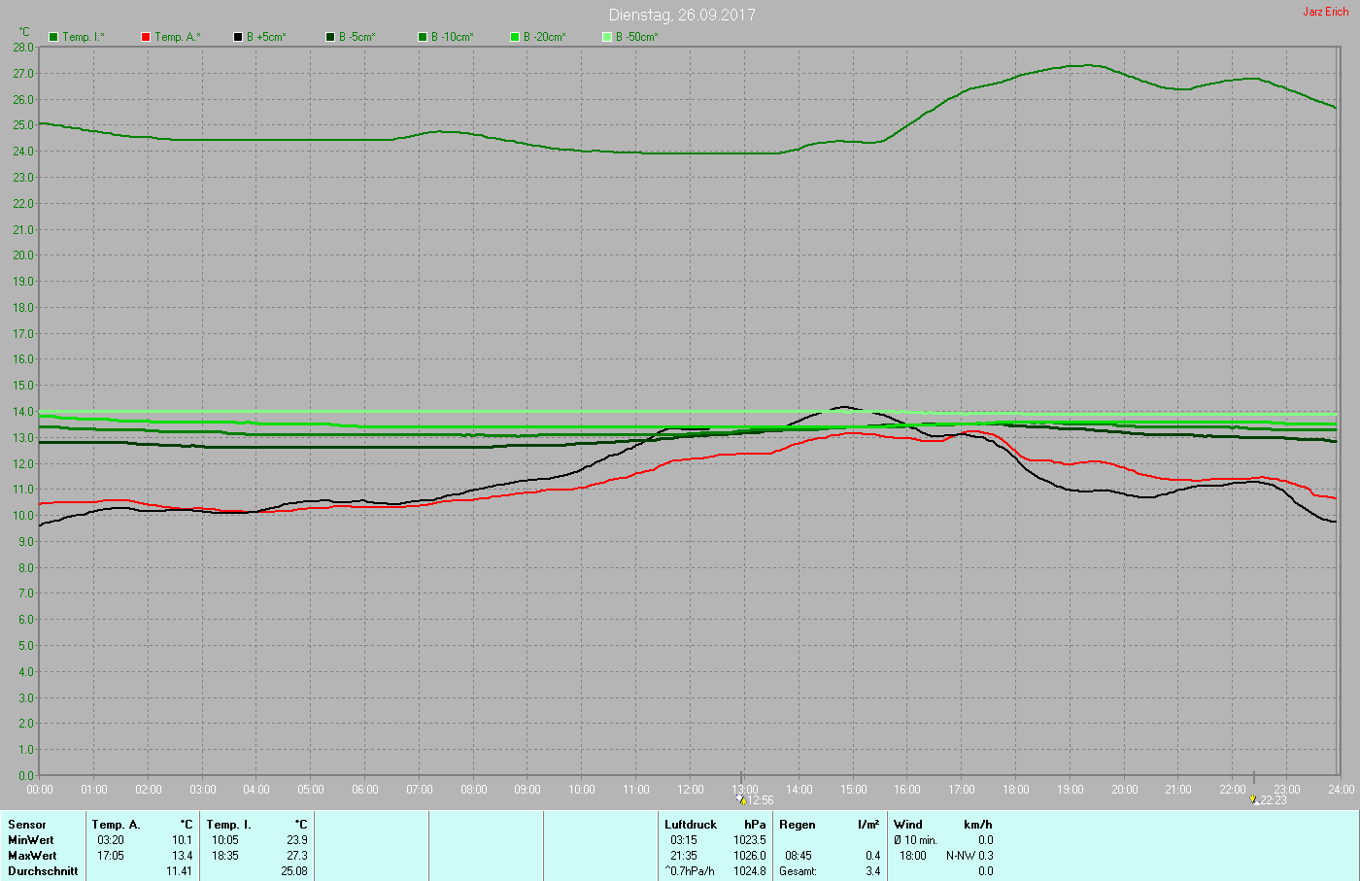Click the sunrise marker icon at 12:56

(x=741, y=800)
